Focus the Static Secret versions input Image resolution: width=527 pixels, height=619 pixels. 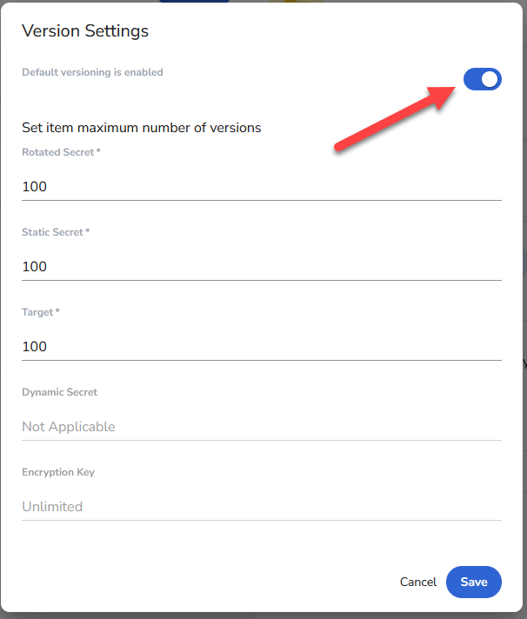[x=261, y=267]
